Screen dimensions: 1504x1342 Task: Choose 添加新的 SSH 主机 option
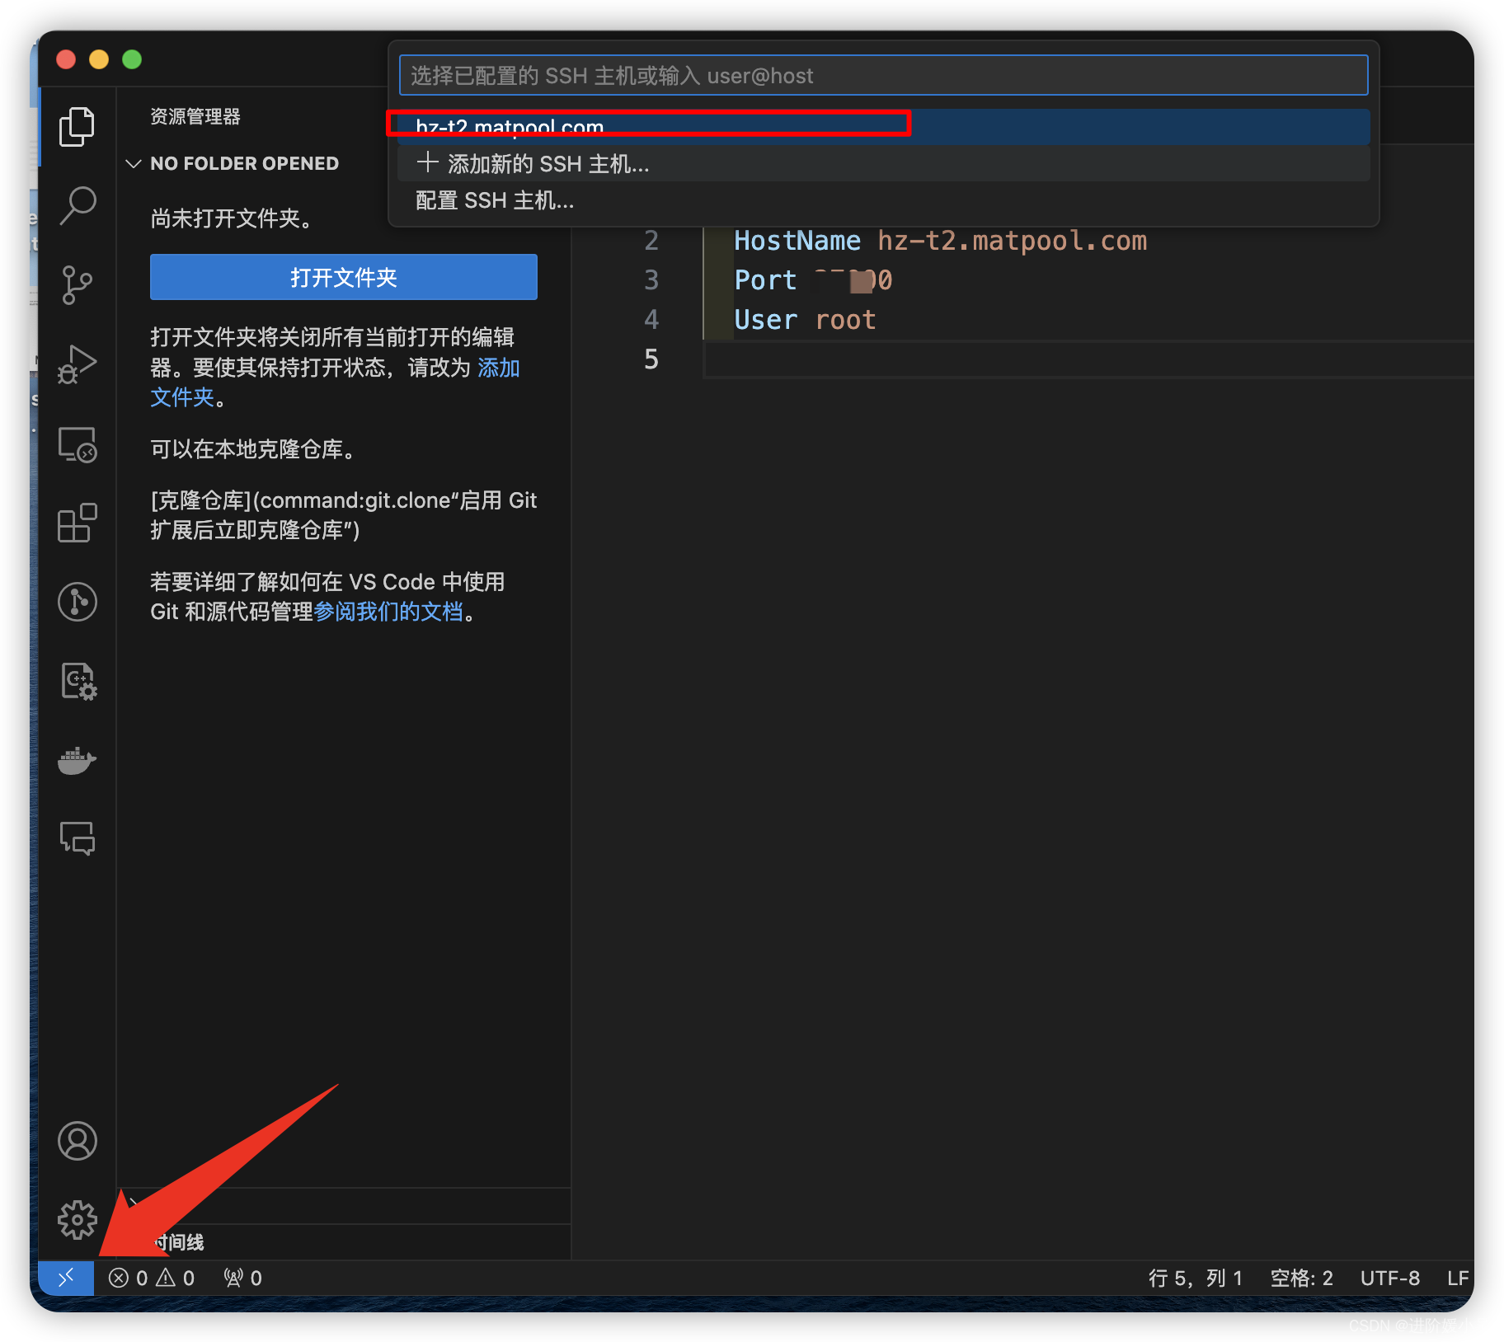coord(883,164)
